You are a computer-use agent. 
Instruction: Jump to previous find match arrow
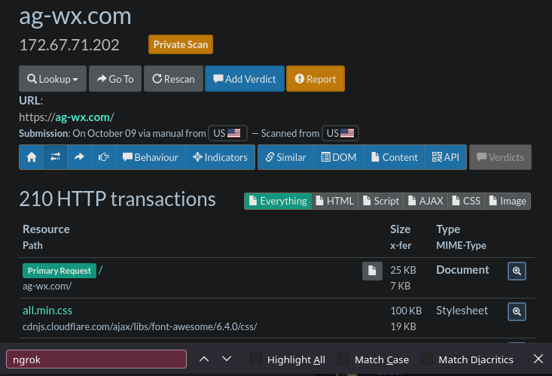click(204, 359)
